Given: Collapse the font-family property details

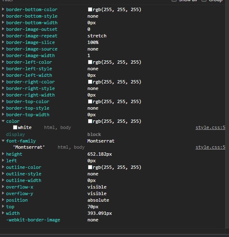Looking at the screenshot, I should [x=3, y=141].
